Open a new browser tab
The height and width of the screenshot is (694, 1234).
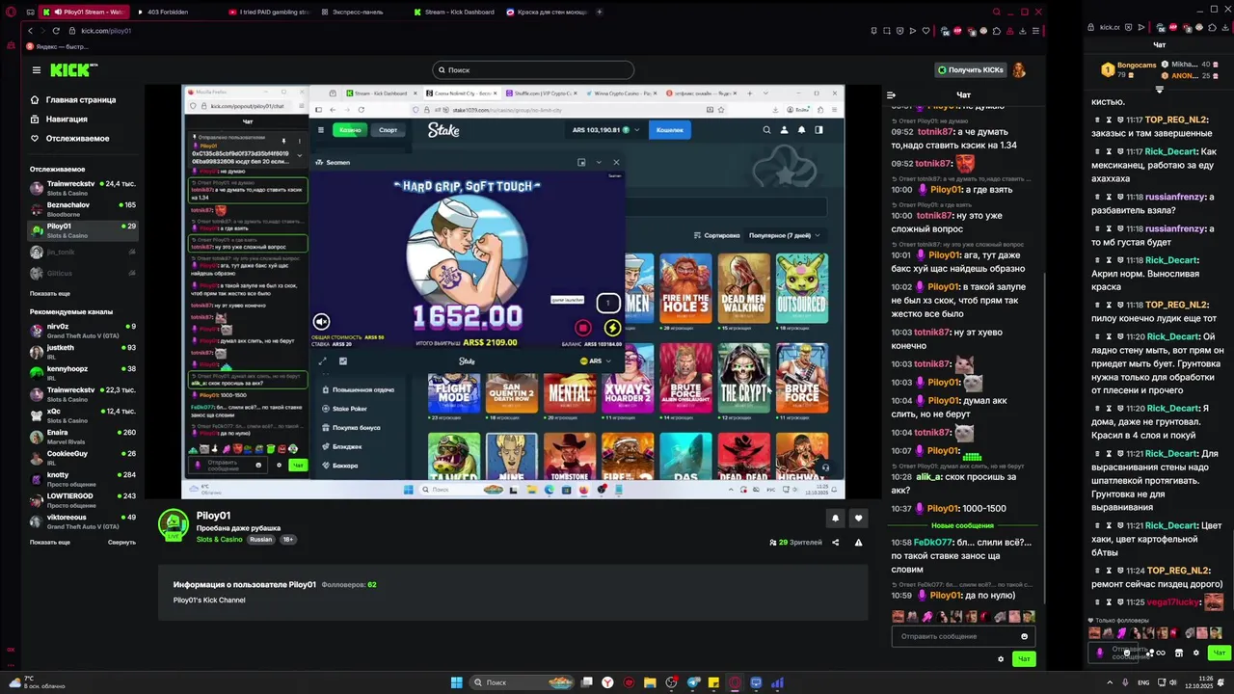click(600, 12)
